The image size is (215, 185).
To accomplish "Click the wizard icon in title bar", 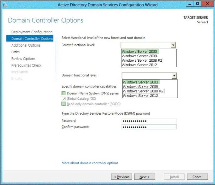I will [x=4, y=4].
